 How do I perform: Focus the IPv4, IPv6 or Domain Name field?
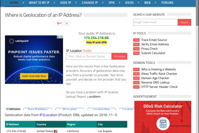(89, 57)
